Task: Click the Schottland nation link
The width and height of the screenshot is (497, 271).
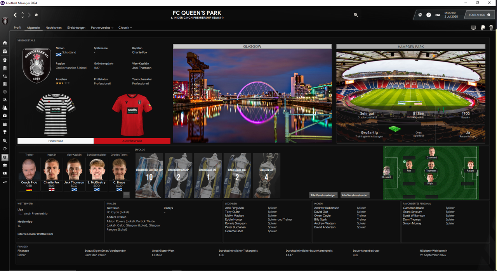Action: click(69, 52)
